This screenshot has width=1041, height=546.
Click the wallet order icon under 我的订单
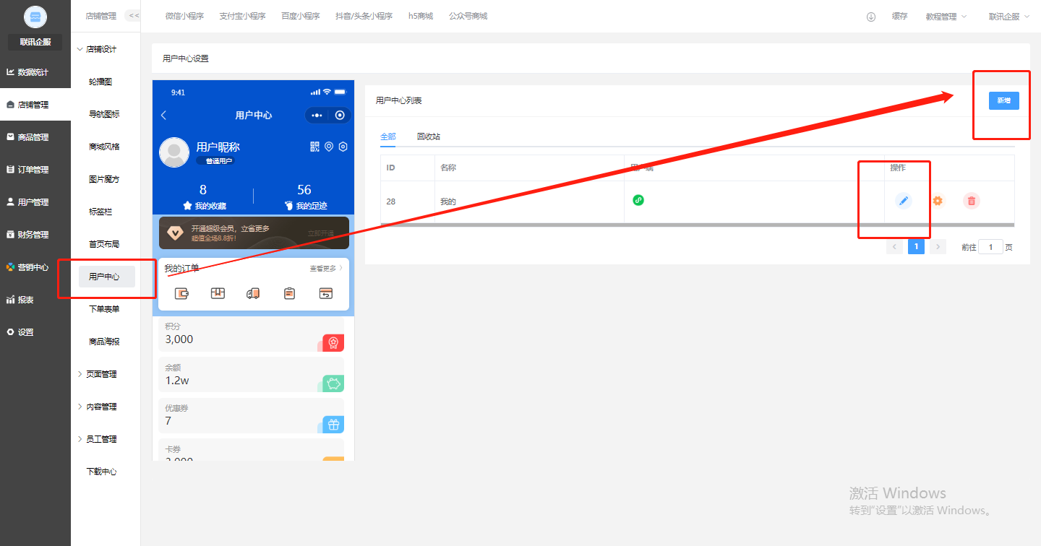(x=182, y=293)
